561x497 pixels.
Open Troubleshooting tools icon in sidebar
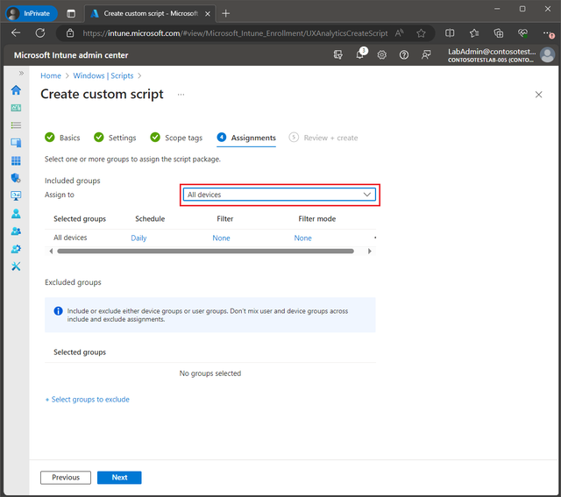tap(16, 266)
